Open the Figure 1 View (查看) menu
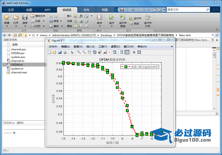Image resolution: width=222 pixels, height=155 pixels. pos(78,46)
